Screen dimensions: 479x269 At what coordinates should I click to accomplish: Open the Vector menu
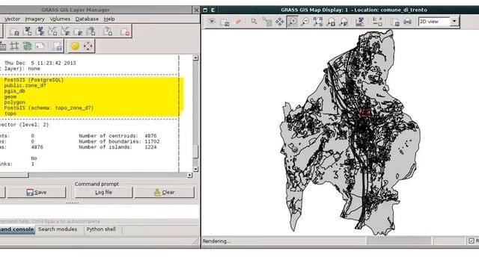12,19
